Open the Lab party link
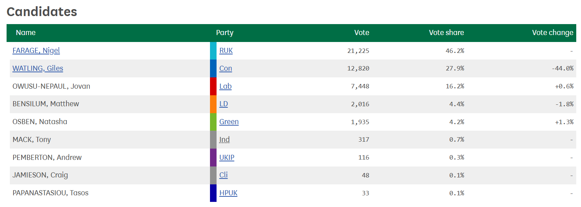Image resolution: width=581 pixels, height=207 pixels. click(225, 86)
